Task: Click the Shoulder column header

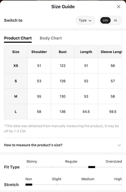Action: (x=39, y=52)
